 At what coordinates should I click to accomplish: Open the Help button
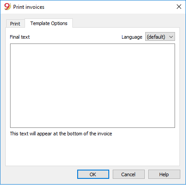tap(164, 174)
